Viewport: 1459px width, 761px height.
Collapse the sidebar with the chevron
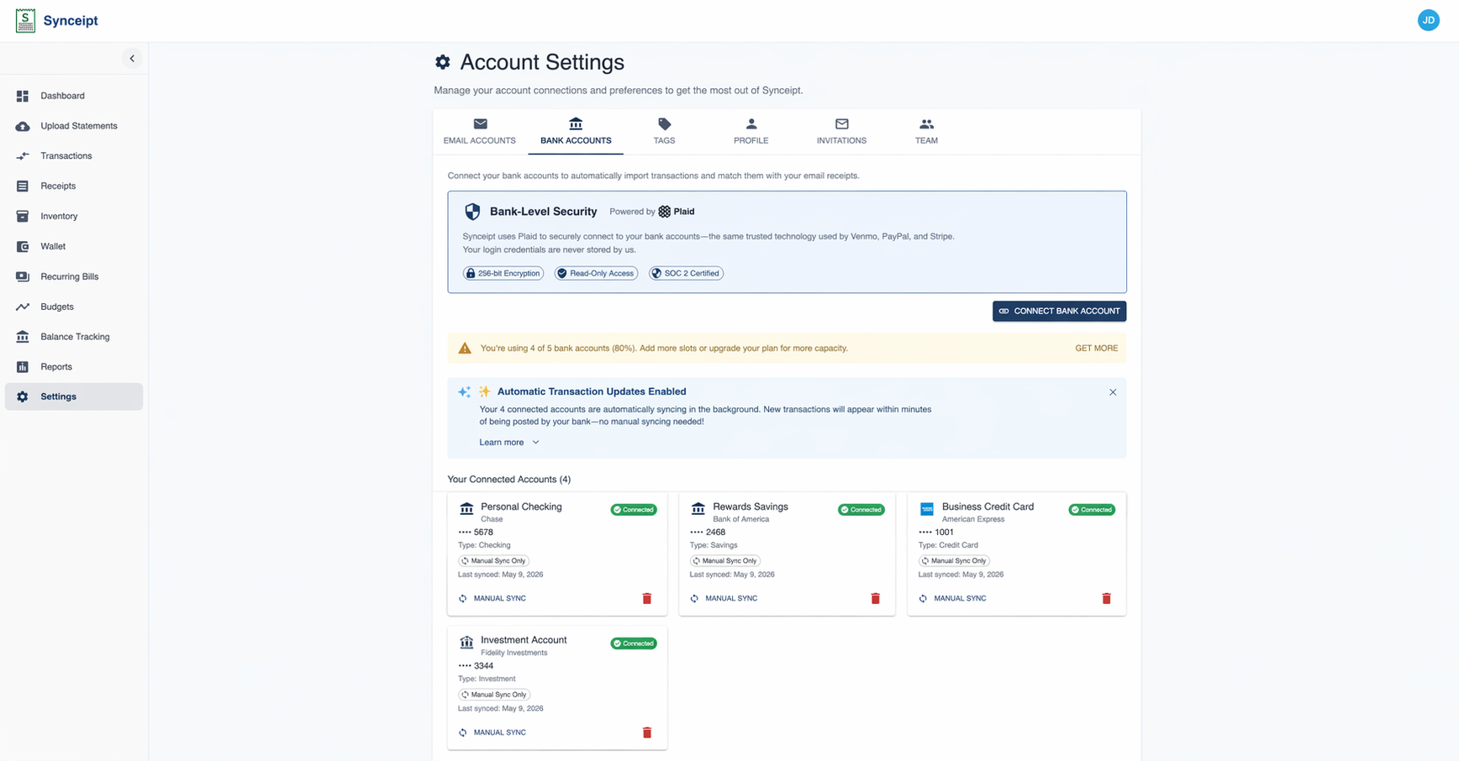point(132,58)
